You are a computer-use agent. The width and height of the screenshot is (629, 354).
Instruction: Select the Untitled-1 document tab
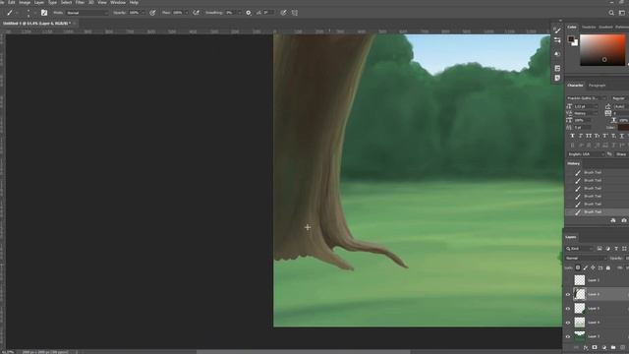[x=37, y=24]
